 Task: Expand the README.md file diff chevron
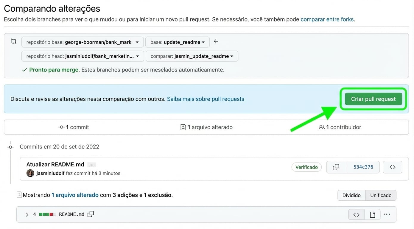click(x=27, y=214)
